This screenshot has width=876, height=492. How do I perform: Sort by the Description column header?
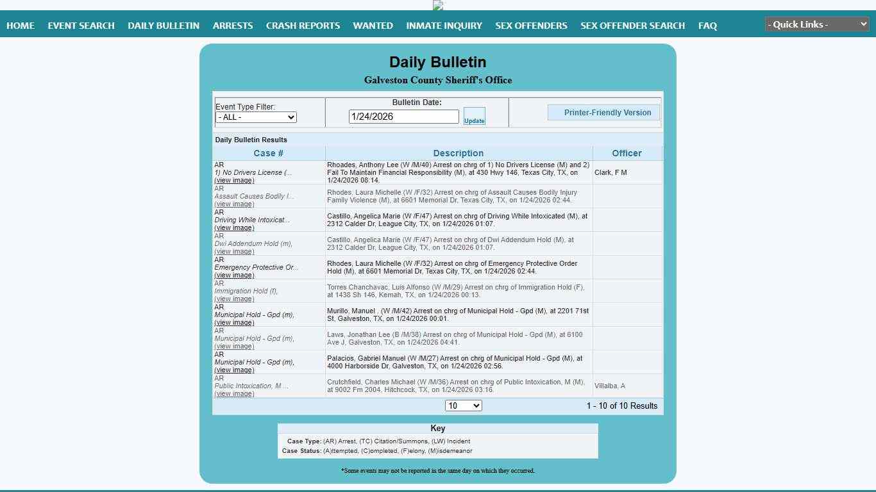click(458, 153)
